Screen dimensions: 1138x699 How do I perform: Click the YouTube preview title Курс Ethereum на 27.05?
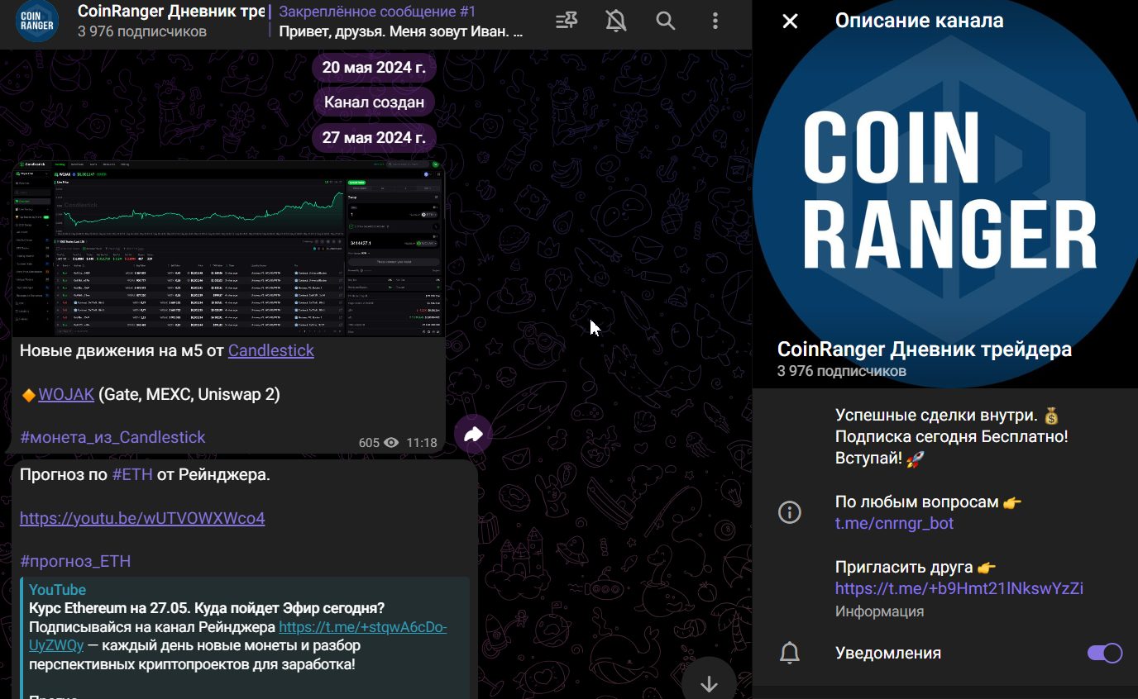coord(207,609)
